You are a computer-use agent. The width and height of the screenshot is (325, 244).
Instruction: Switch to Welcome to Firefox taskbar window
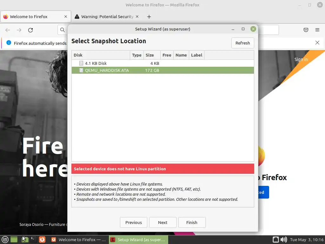click(x=79, y=240)
